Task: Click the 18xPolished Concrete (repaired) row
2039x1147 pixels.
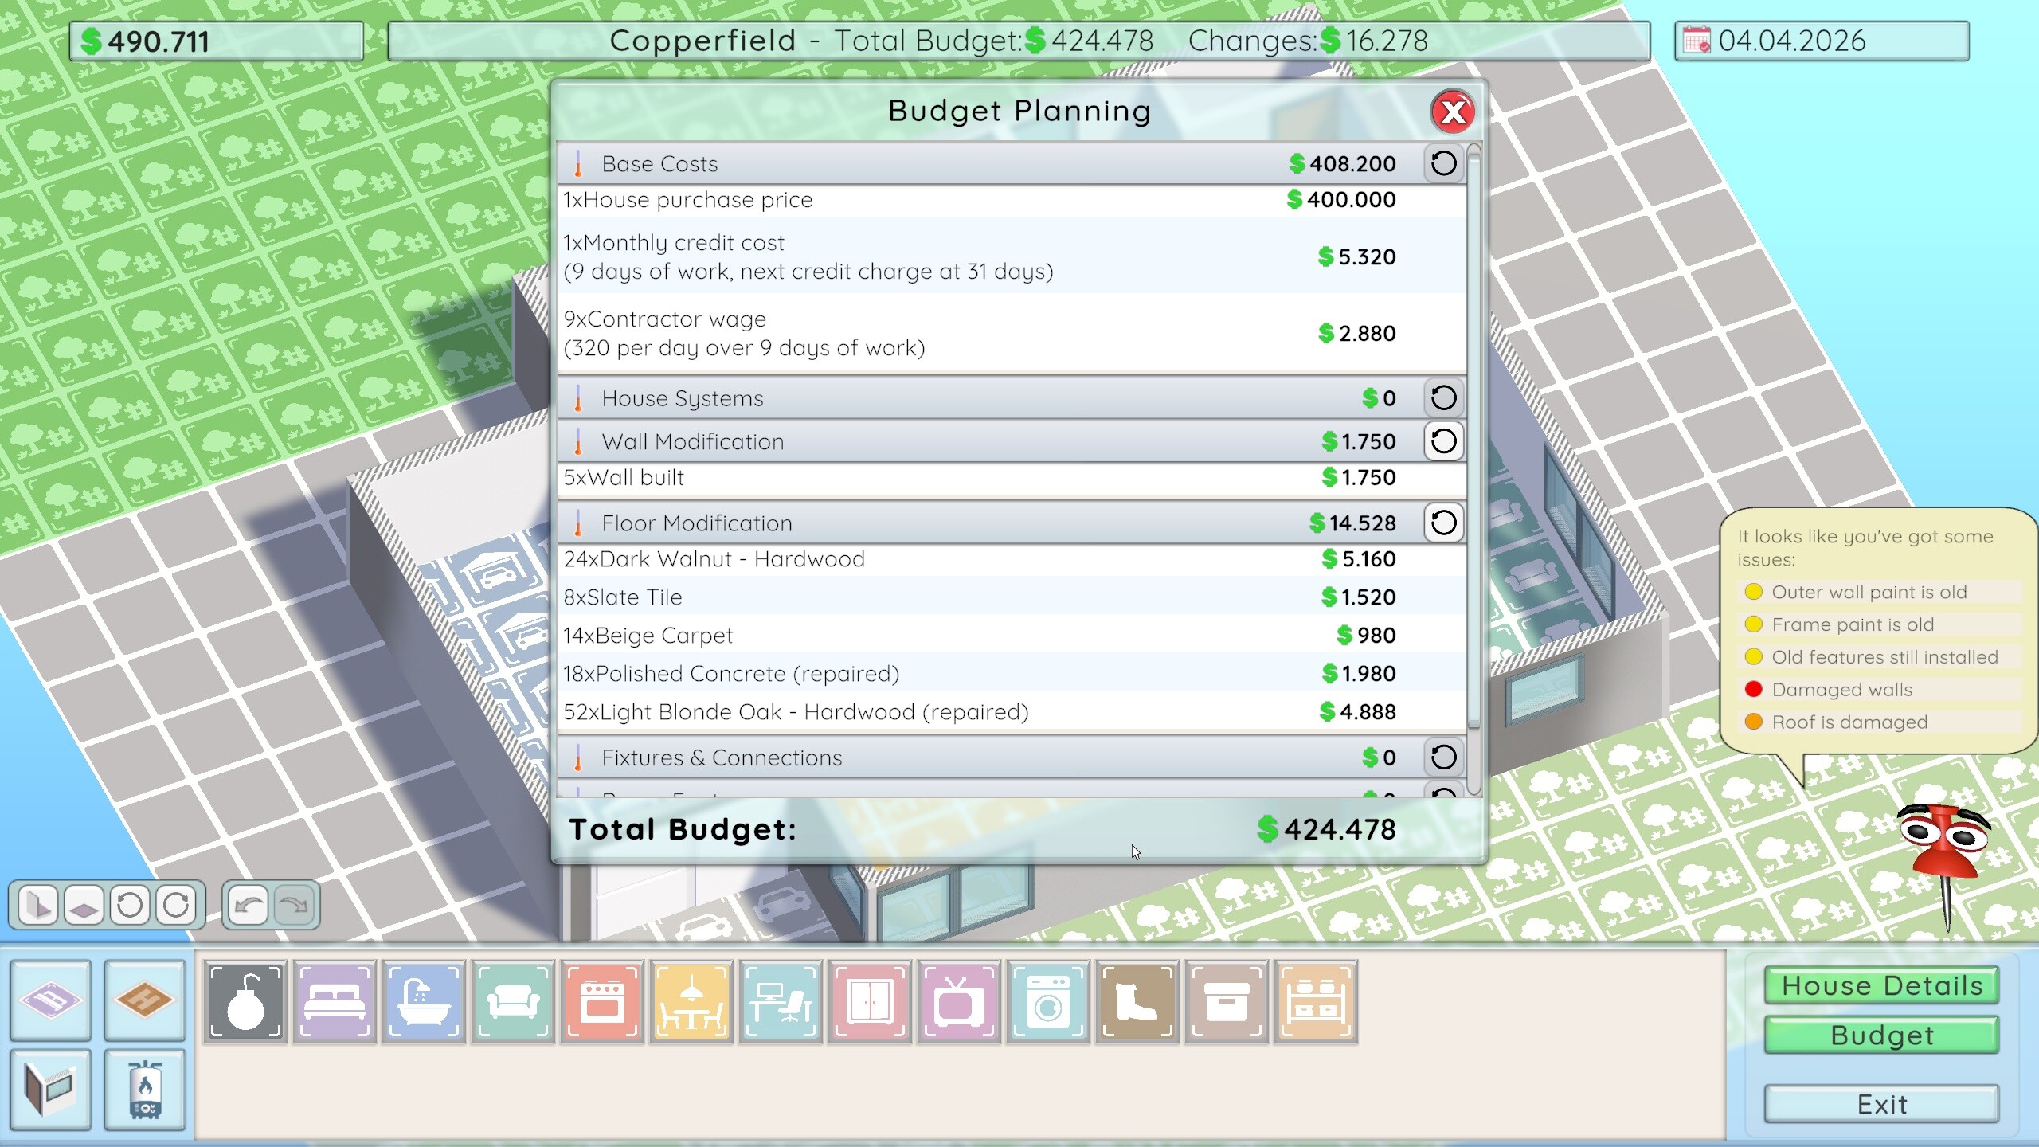Action: (1012, 674)
